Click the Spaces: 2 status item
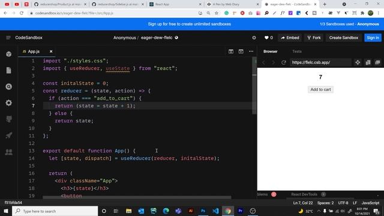384x216 pixels. coord(325,203)
